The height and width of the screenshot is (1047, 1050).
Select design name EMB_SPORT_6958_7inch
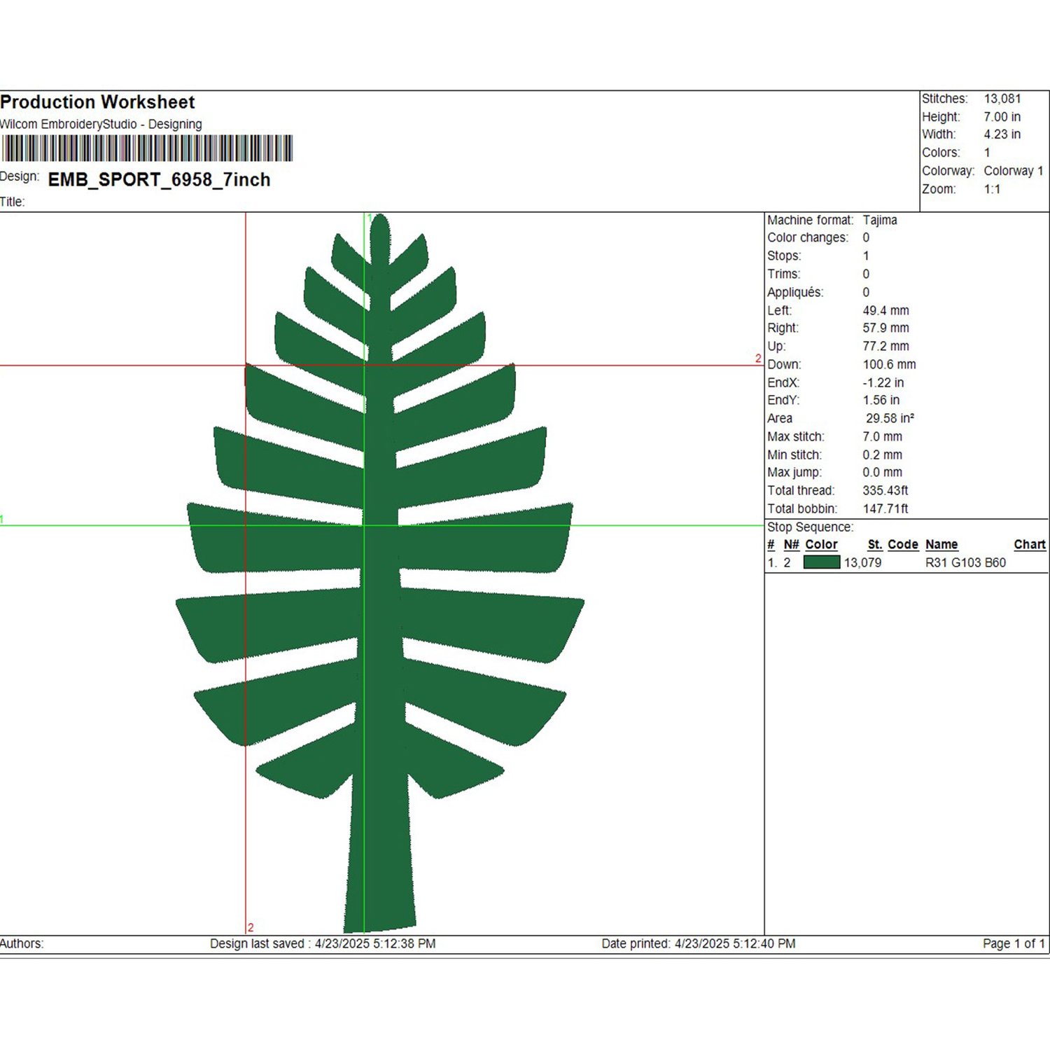[159, 180]
